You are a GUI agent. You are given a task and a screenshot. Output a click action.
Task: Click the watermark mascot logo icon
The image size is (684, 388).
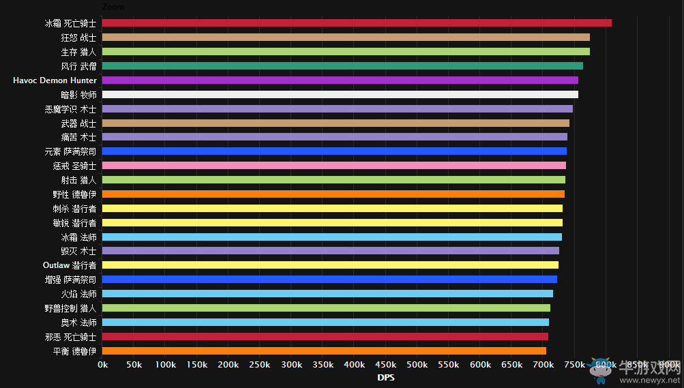click(x=599, y=367)
